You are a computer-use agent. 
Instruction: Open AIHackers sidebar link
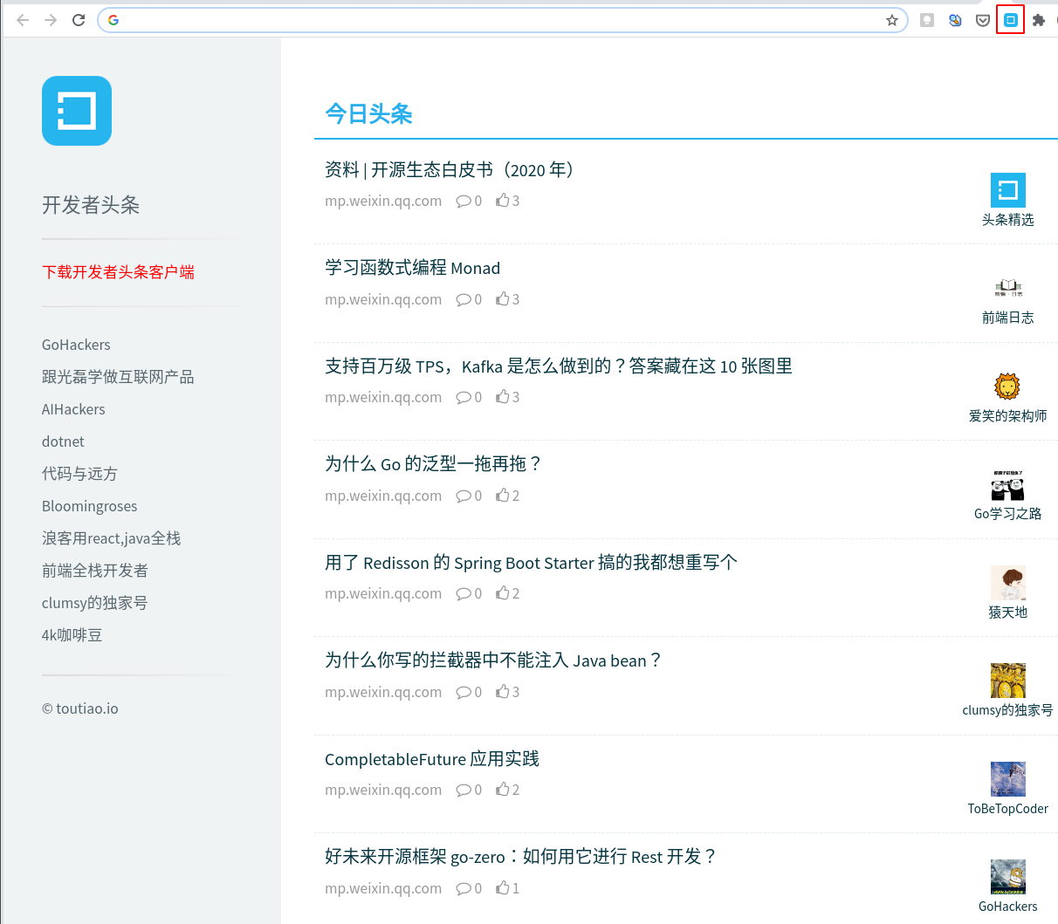click(x=73, y=409)
